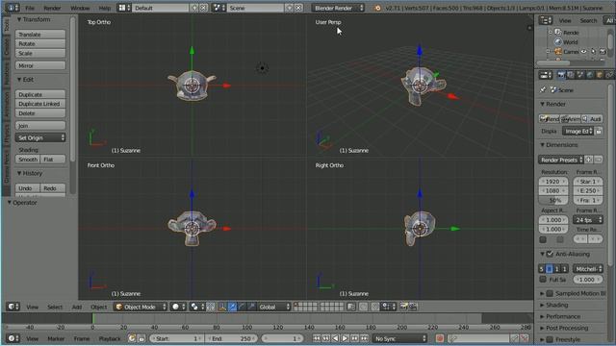
Task: Click the Blender logo splash icon
Action: [378, 8]
